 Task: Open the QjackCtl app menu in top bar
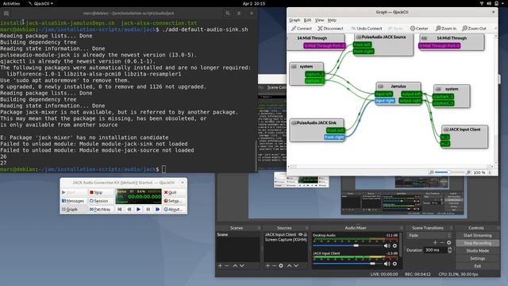[x=40, y=3]
